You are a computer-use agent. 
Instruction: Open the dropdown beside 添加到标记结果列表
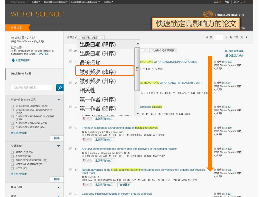(145, 51)
